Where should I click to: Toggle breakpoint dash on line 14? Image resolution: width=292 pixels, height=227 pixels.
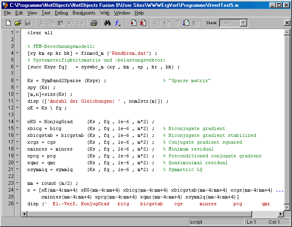point(17,121)
